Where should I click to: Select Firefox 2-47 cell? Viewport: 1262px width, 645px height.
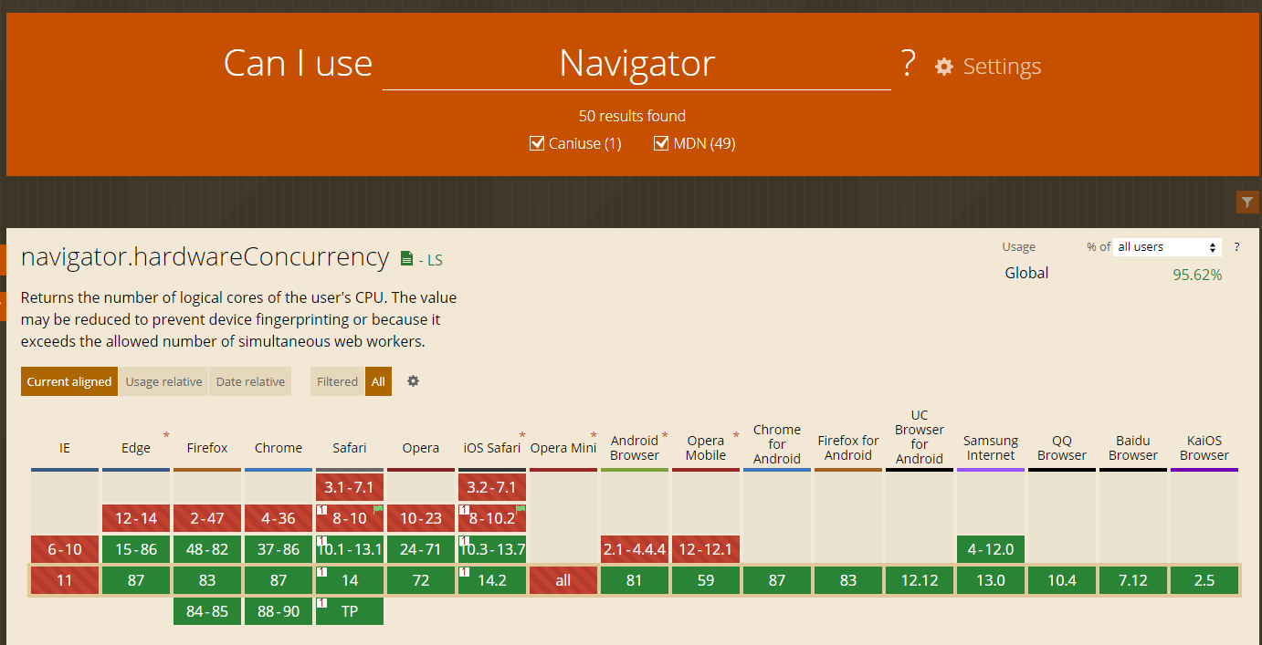[x=207, y=518]
